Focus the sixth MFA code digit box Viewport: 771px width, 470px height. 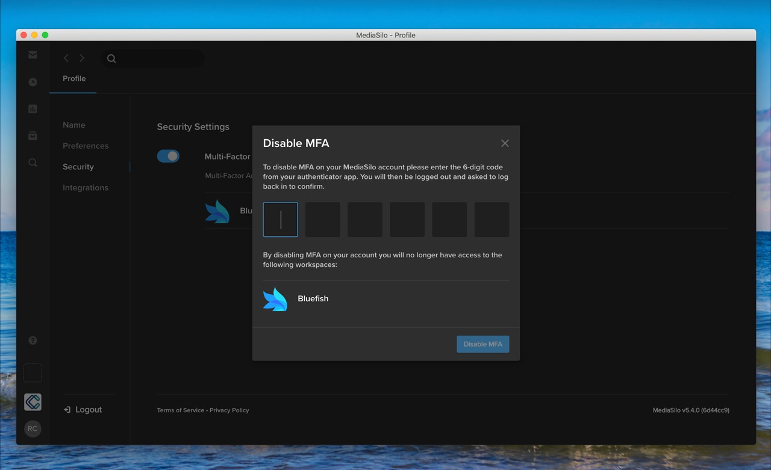click(492, 219)
